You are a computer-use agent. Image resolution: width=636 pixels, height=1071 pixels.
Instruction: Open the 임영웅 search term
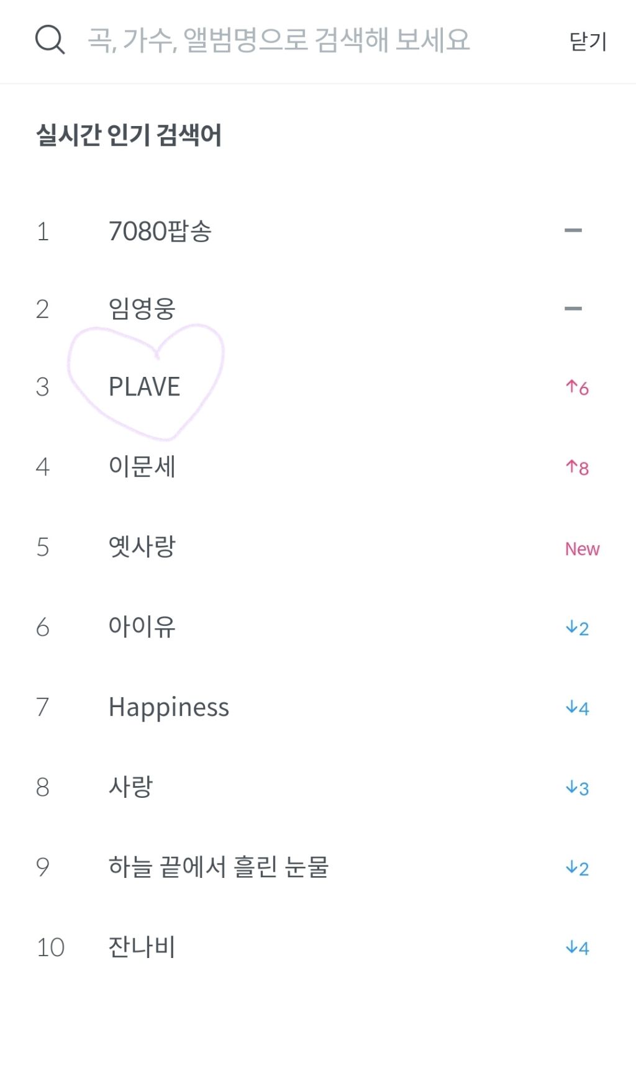[142, 309]
